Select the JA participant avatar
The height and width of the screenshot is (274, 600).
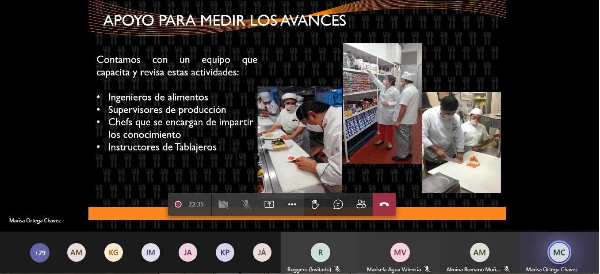(x=188, y=253)
